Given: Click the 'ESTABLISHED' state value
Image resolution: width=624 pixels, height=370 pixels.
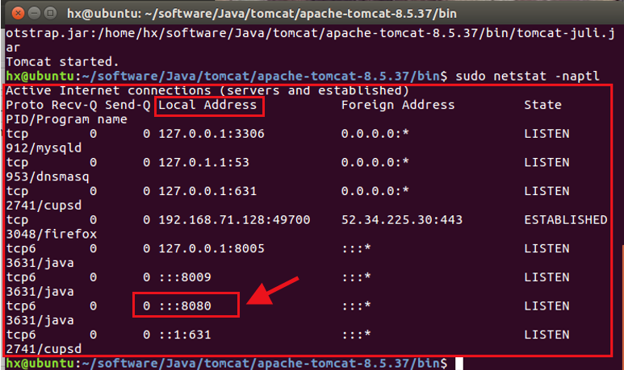Looking at the screenshot, I should tap(566, 220).
